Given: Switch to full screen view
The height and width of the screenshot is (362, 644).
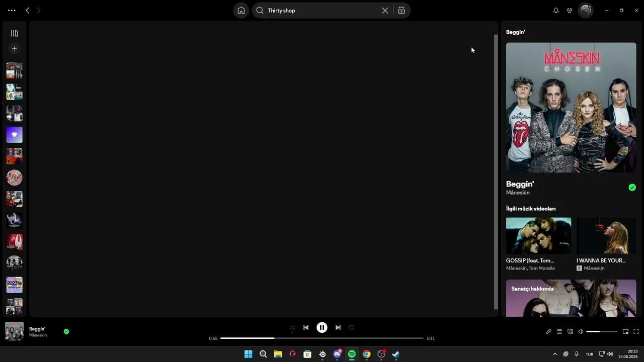Looking at the screenshot, I should point(636,332).
